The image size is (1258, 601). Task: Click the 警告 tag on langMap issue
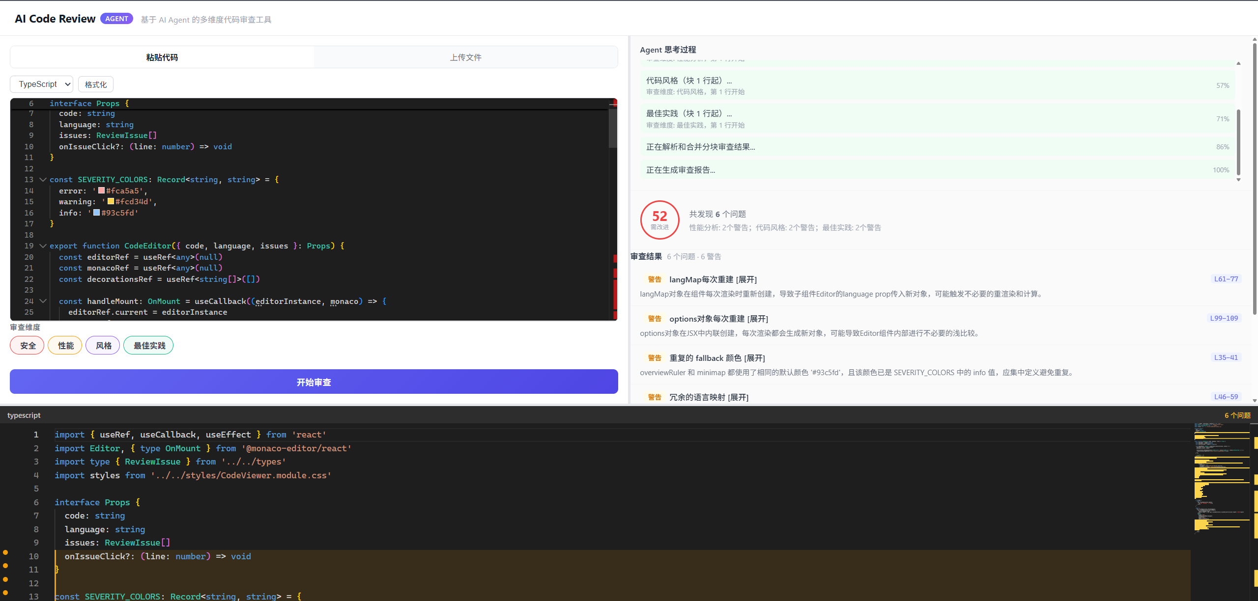coord(655,279)
